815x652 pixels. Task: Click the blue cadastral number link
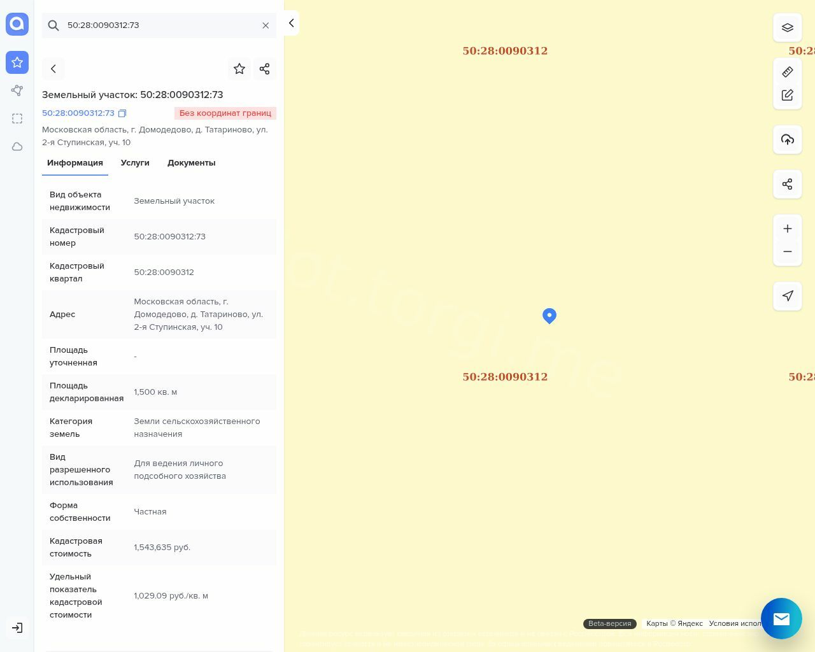click(78, 113)
